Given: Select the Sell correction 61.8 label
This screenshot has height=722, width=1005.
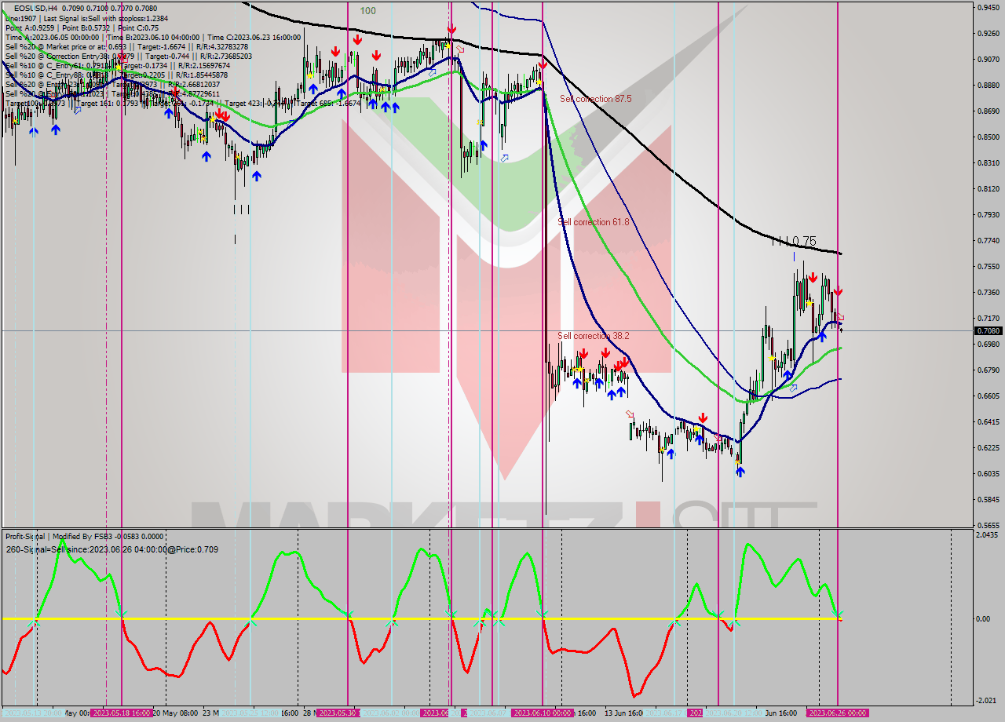Looking at the screenshot, I should coord(594,222).
